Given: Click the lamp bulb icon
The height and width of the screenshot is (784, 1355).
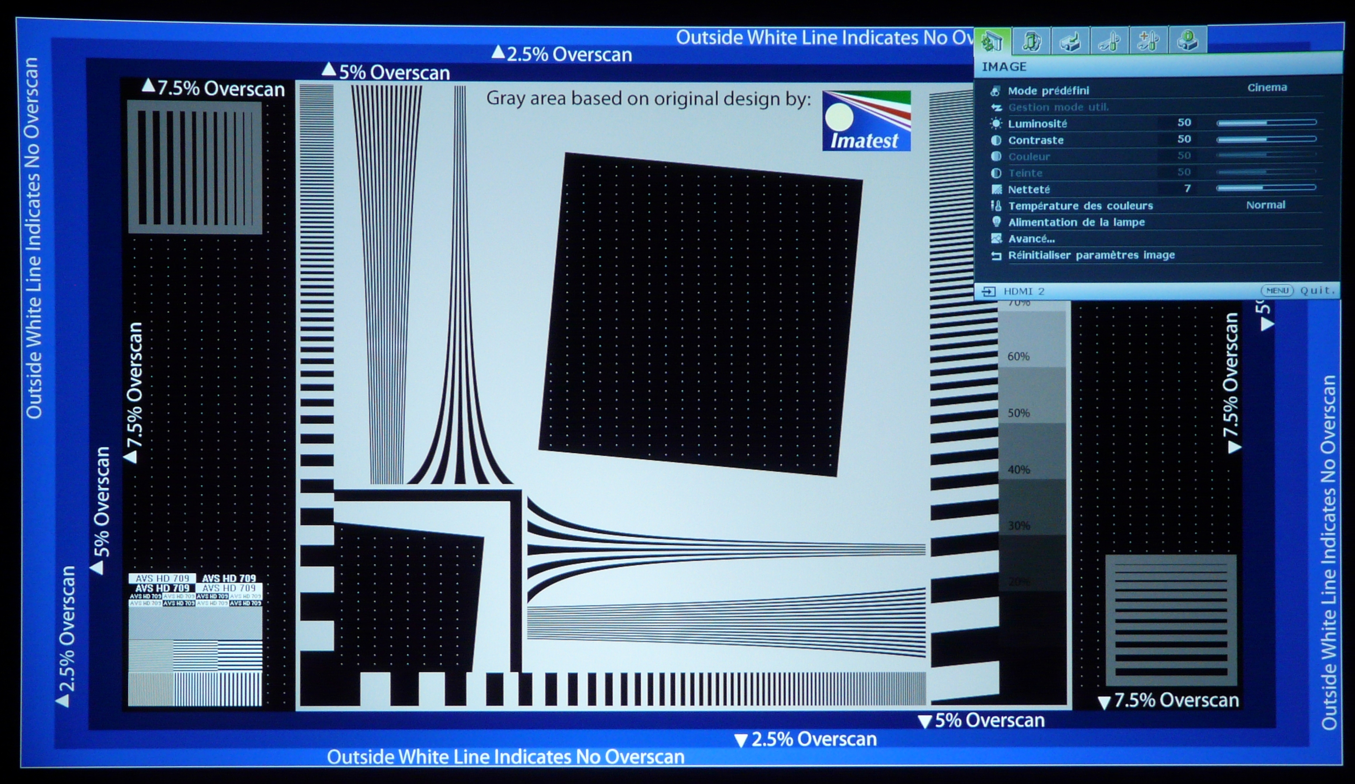Looking at the screenshot, I should 996,222.
